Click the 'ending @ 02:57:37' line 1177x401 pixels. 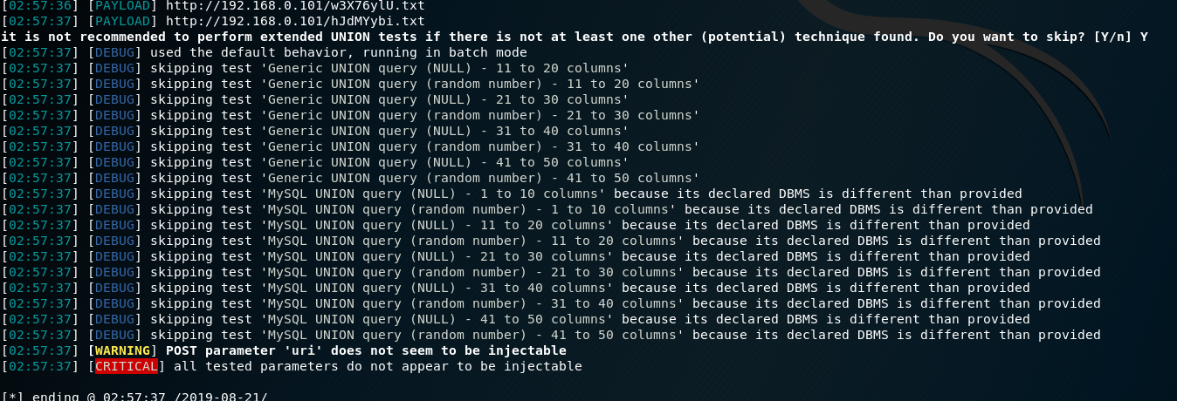pos(134,397)
